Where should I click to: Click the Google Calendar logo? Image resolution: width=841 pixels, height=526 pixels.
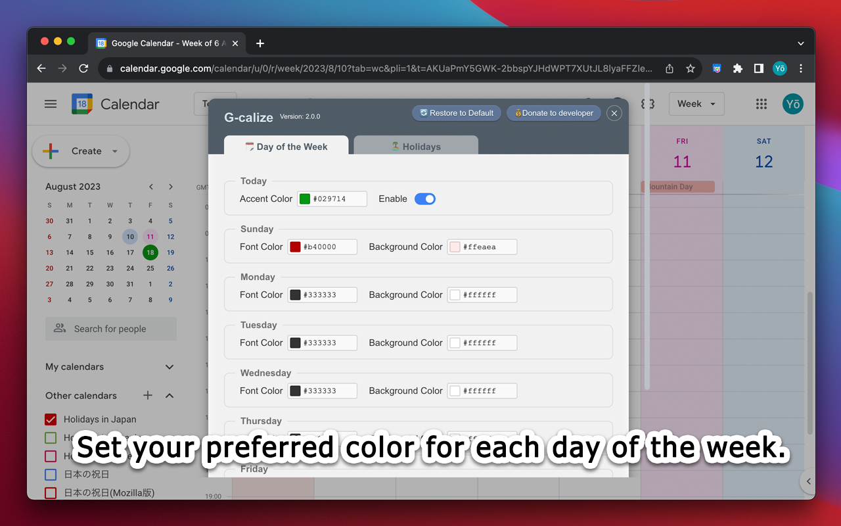(82, 104)
